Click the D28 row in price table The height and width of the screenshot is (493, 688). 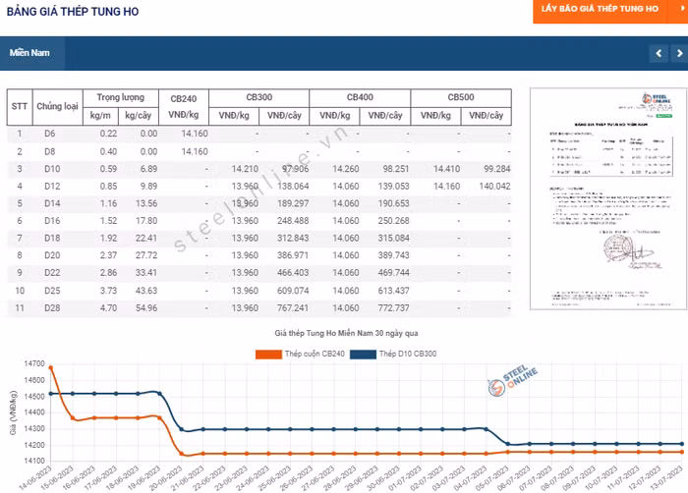click(x=51, y=308)
